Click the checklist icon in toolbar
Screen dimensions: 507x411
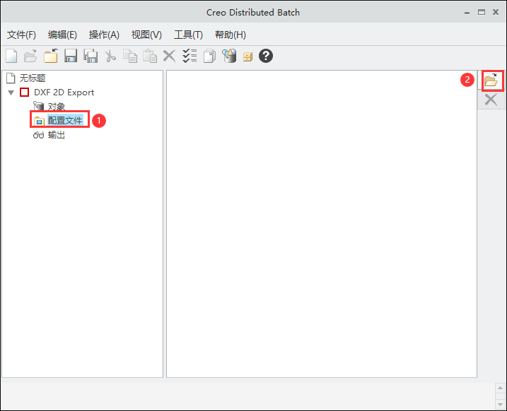pyautogui.click(x=190, y=56)
